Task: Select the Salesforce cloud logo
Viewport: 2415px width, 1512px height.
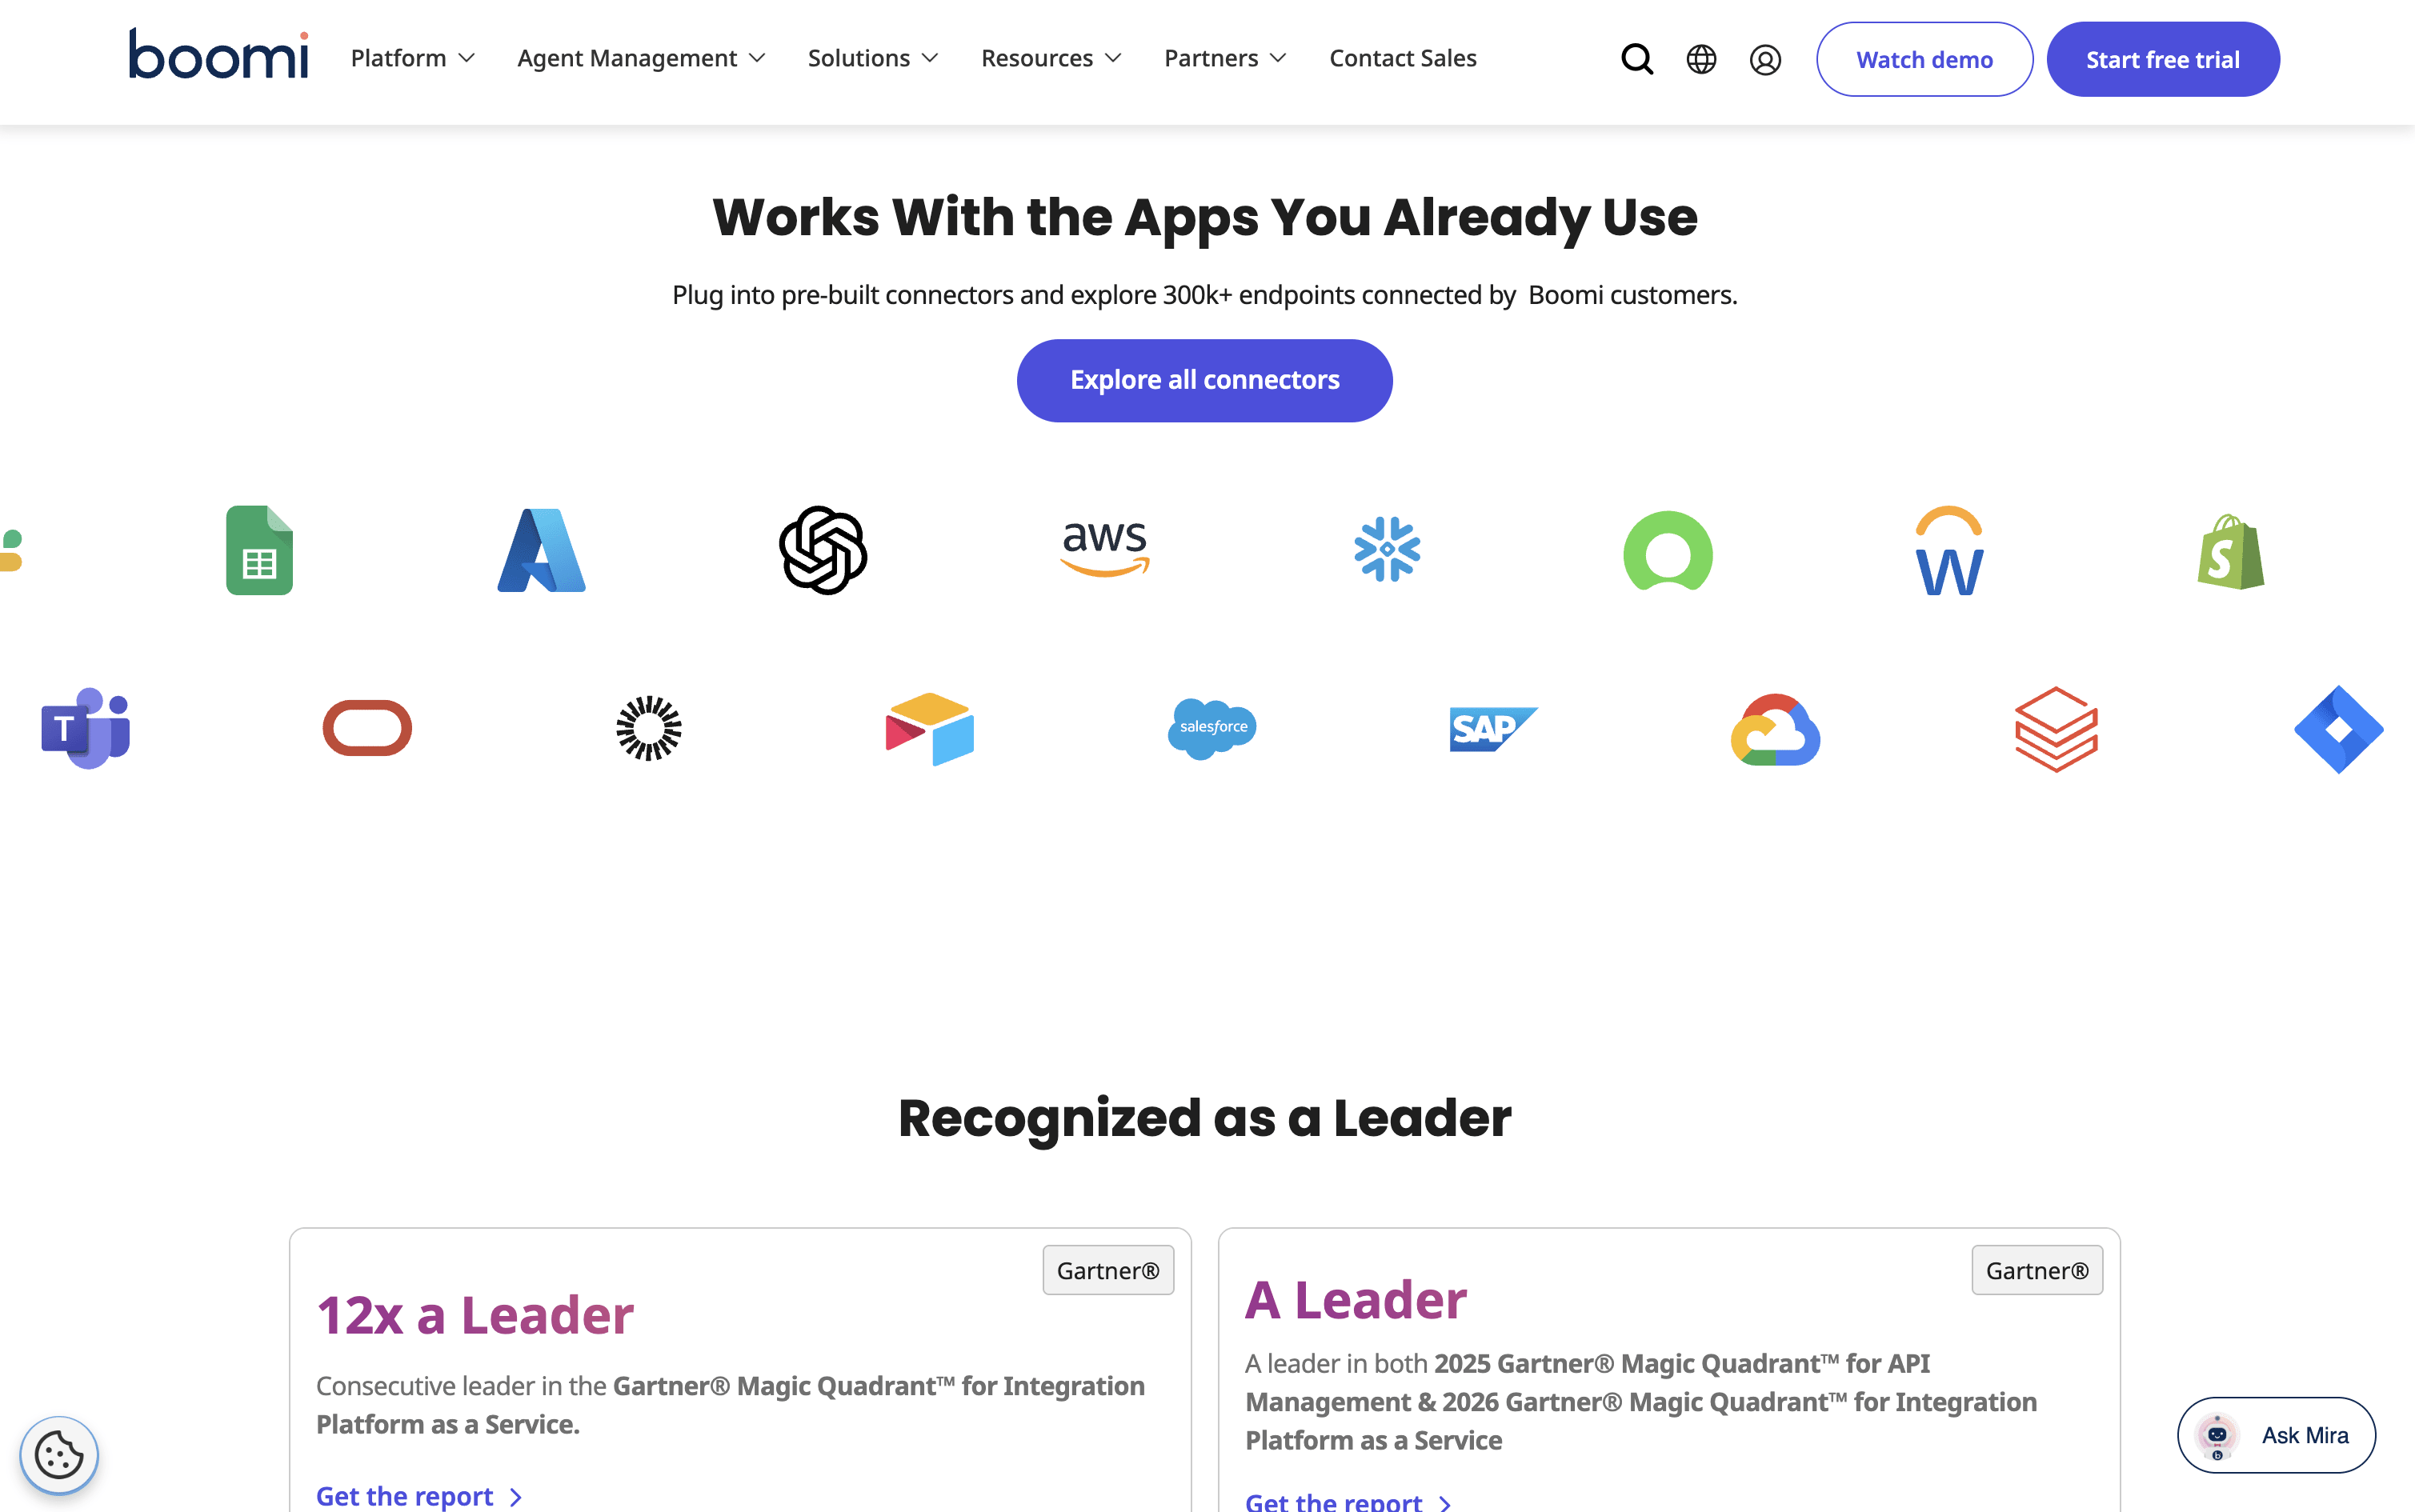Action: tap(1212, 728)
